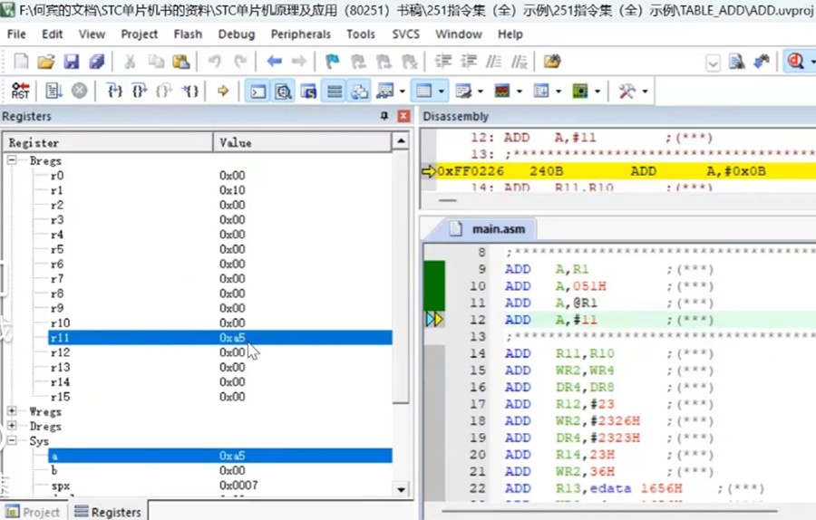Expand the Wregs tree node
Screen dimensions: 816x520
click(x=12, y=411)
